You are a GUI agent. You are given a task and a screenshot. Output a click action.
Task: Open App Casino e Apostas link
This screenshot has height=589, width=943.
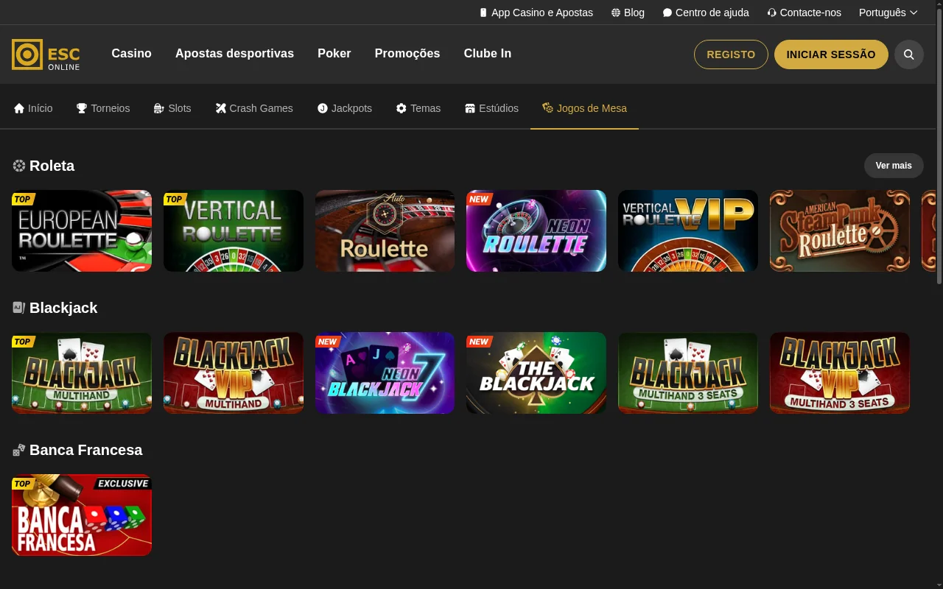click(536, 13)
